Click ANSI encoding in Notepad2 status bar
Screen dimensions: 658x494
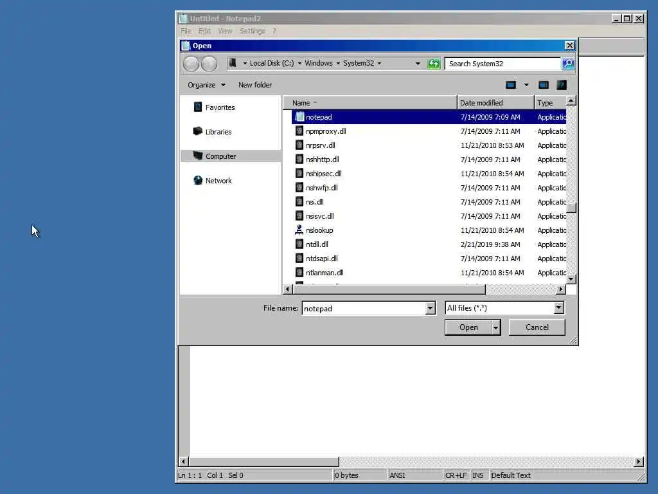point(397,475)
